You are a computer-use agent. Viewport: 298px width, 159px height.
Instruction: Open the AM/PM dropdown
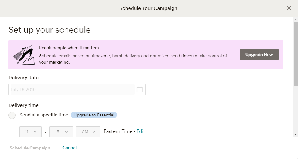(x=88, y=132)
